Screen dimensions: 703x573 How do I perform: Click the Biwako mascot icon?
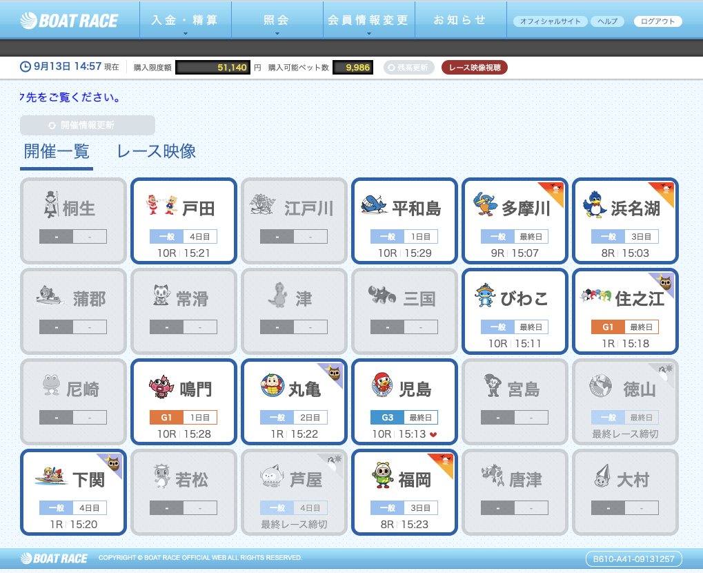click(485, 295)
